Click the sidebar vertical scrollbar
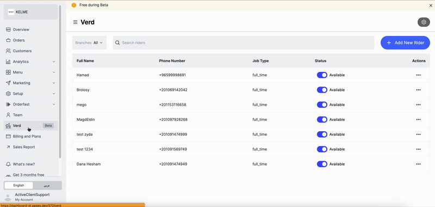The height and width of the screenshot is (207, 435). pos(60,82)
